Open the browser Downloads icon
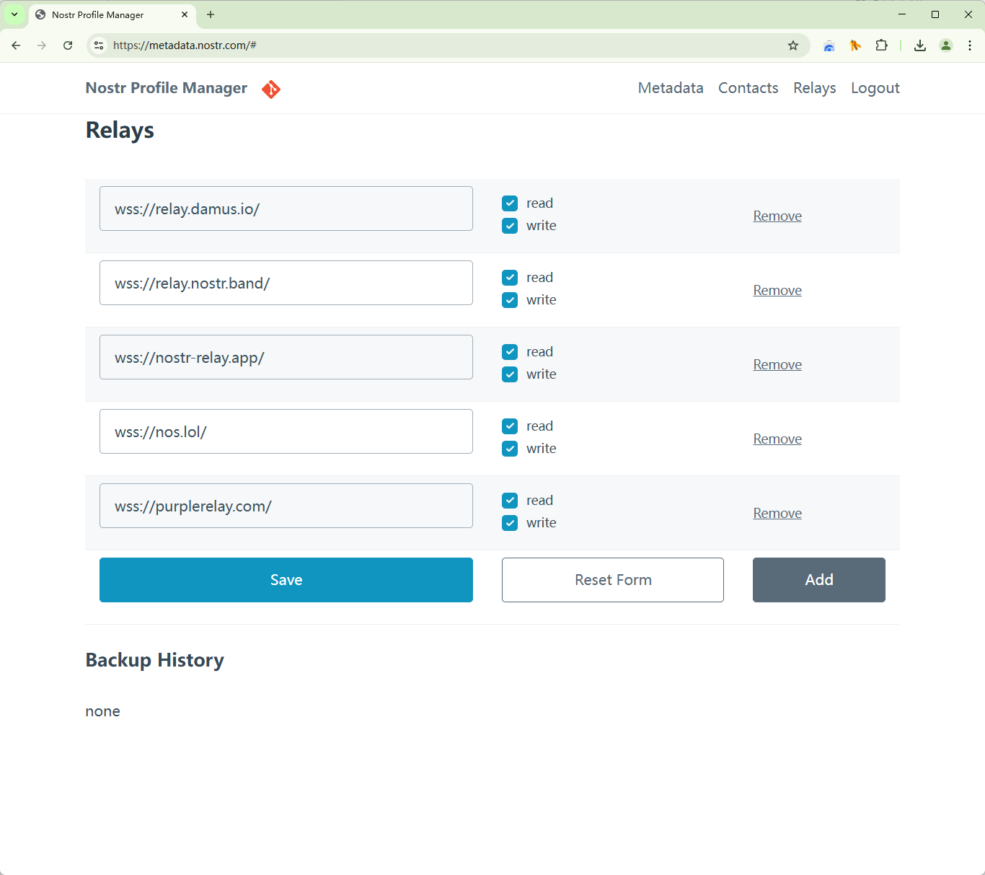985x875 pixels. coord(919,45)
